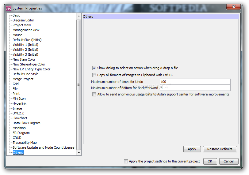Click the category list scrollbar thumb

click(x=79, y=84)
